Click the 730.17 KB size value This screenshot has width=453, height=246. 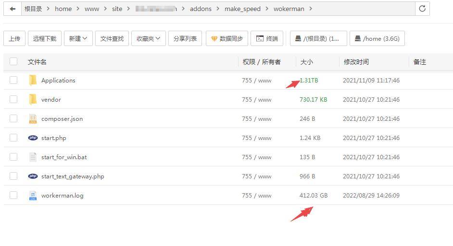(x=313, y=99)
